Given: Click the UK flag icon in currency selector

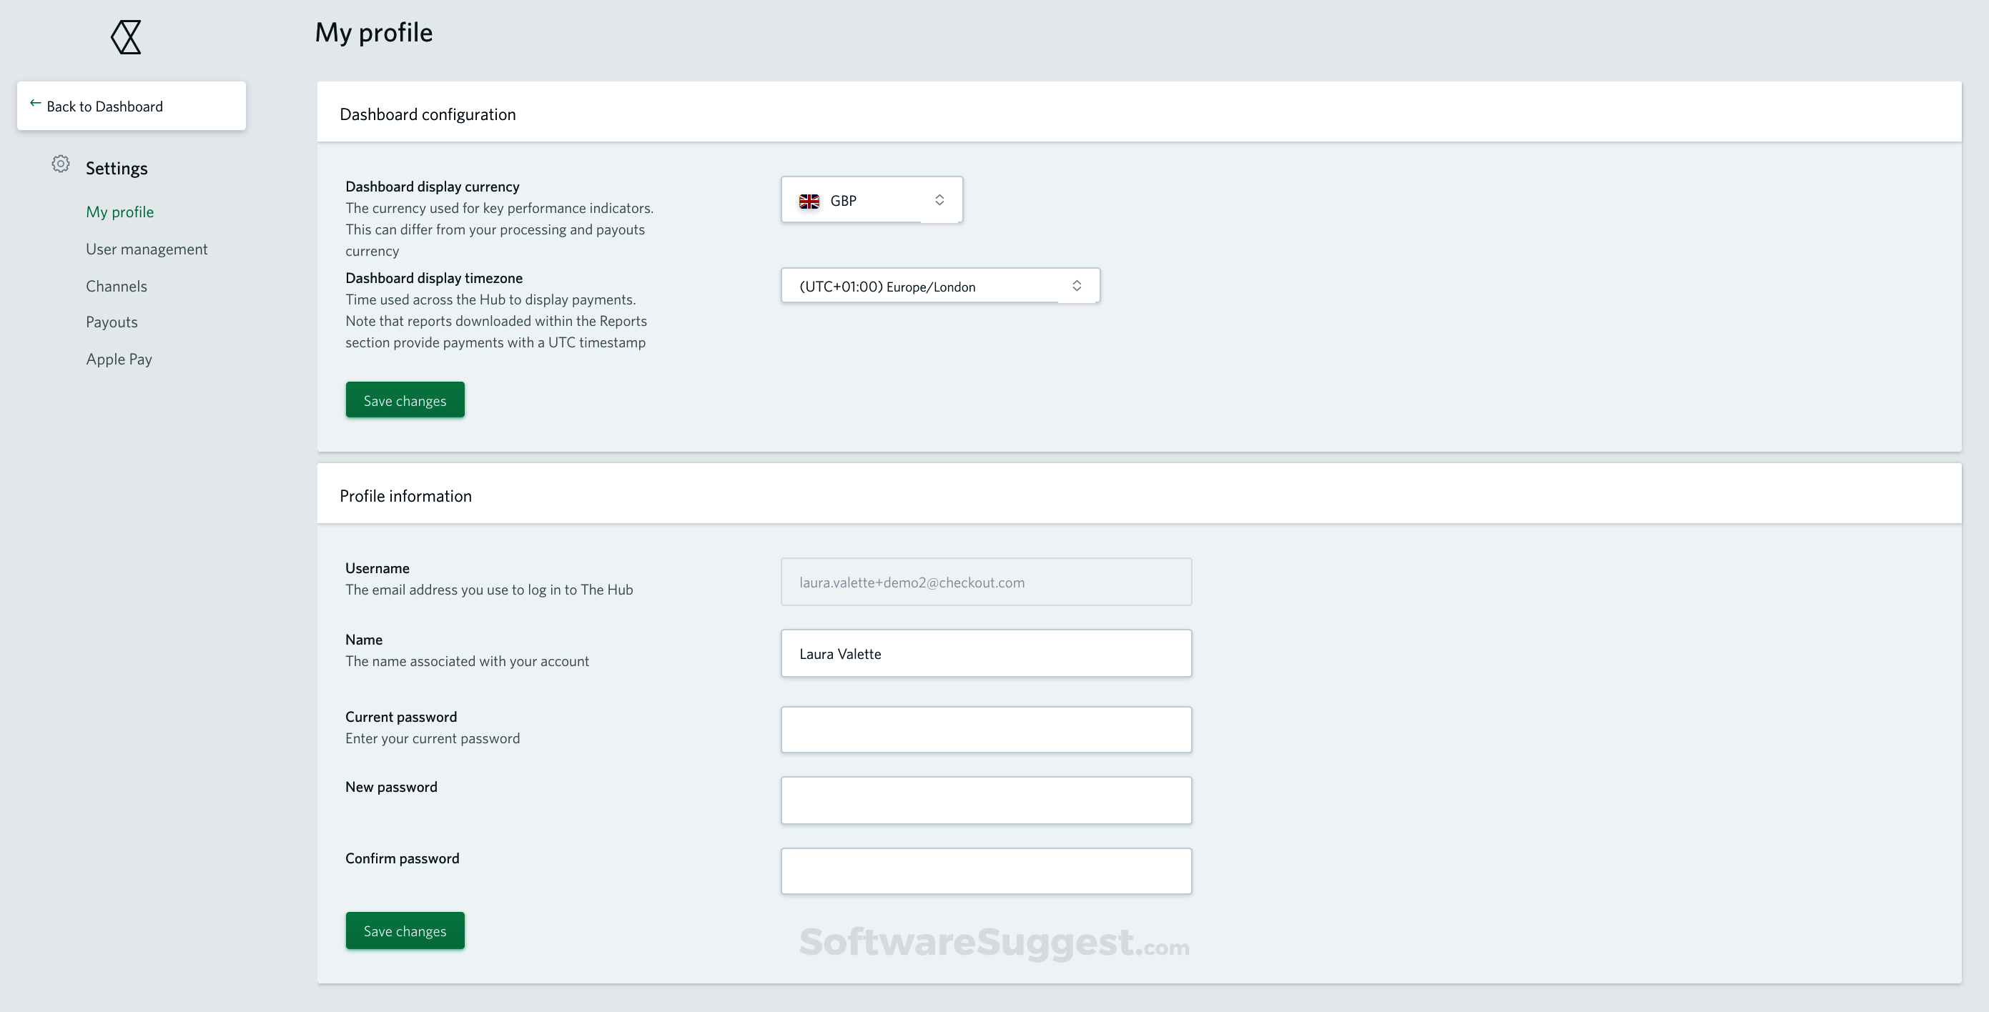Looking at the screenshot, I should [809, 200].
